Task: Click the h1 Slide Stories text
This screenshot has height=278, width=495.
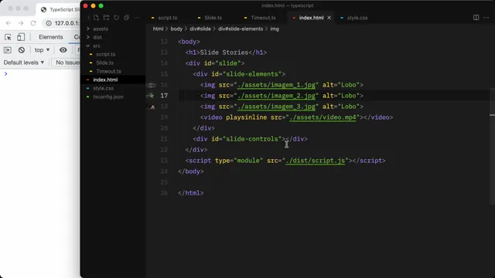Action: click(x=224, y=53)
